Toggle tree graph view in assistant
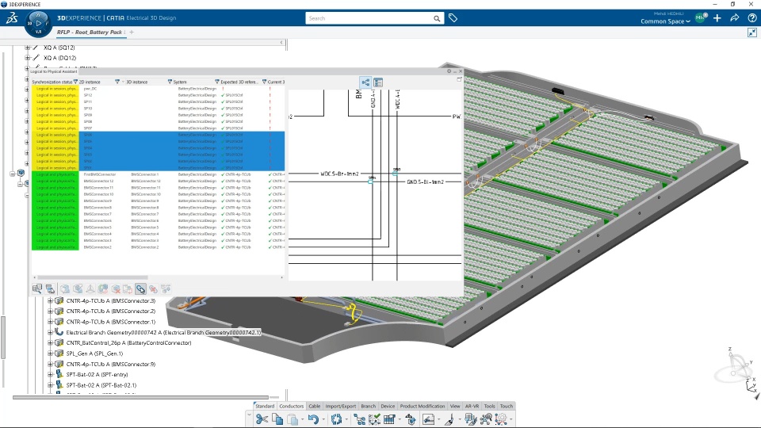The width and height of the screenshot is (761, 428). 365,82
